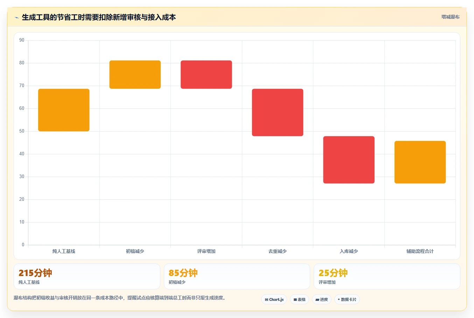The image size is (474, 318).
Task: Click the orange 纯人工基线 bar
Action: (x=64, y=110)
